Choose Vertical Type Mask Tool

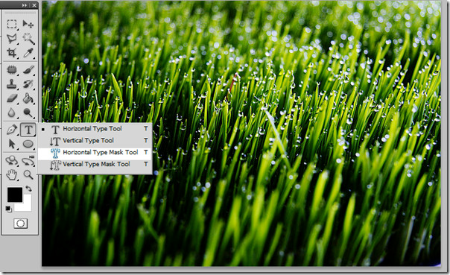pyautogui.click(x=95, y=164)
